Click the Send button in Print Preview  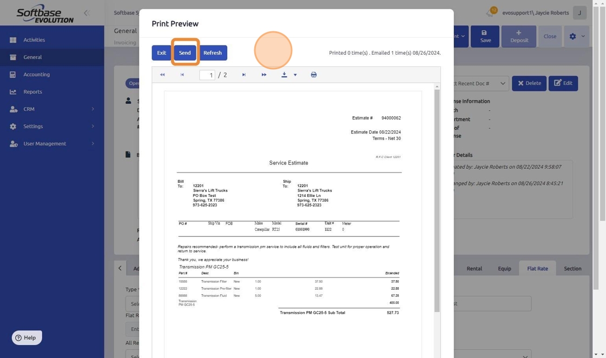(185, 52)
